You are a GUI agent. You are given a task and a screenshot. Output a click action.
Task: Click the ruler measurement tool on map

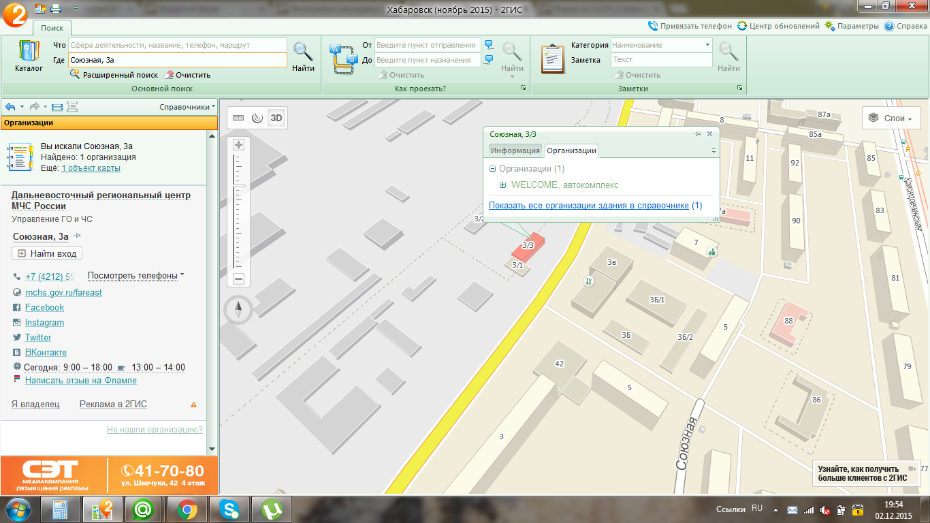point(238,118)
